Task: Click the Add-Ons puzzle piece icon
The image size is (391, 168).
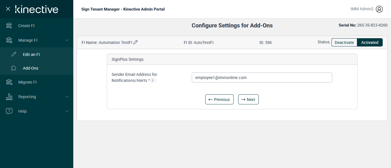Action: pos(14,68)
